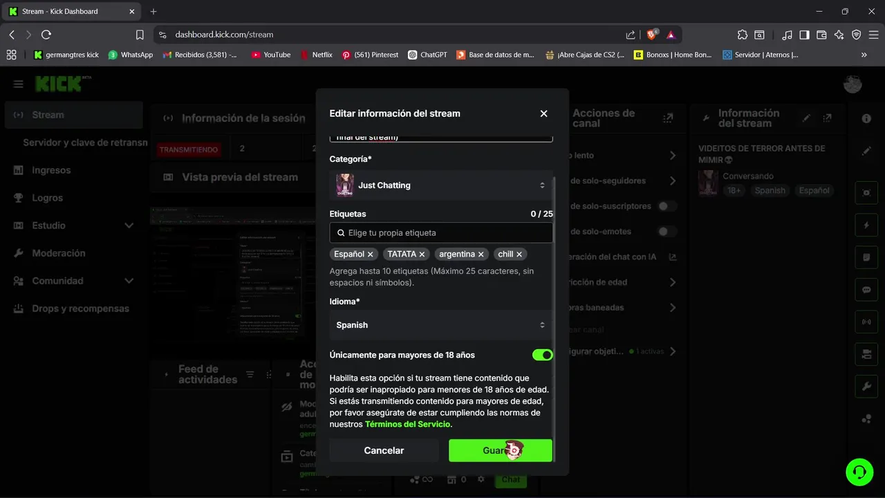Bookmark this page with the bookmark icon

(x=140, y=35)
